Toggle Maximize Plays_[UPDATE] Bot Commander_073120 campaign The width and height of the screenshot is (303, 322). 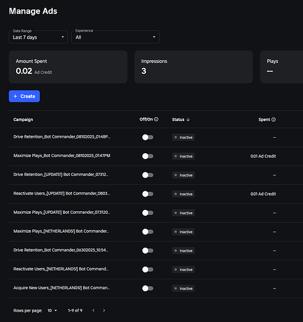coord(148,213)
